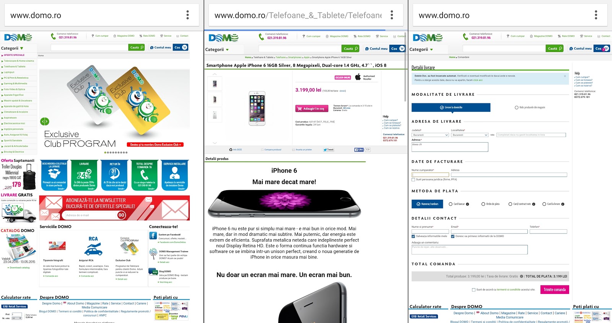Click Trimite comanda button

point(555,290)
